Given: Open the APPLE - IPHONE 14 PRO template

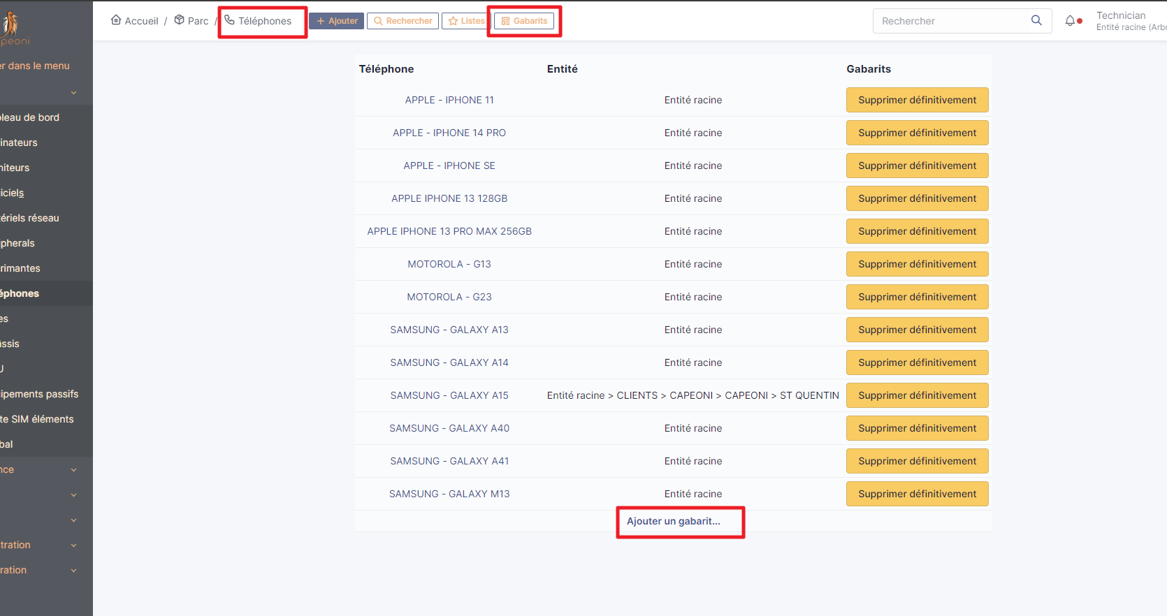Looking at the screenshot, I should [x=449, y=133].
